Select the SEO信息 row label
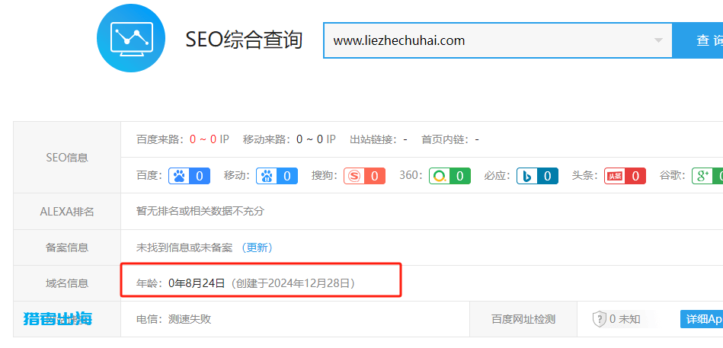This screenshot has width=723, height=348. point(67,158)
